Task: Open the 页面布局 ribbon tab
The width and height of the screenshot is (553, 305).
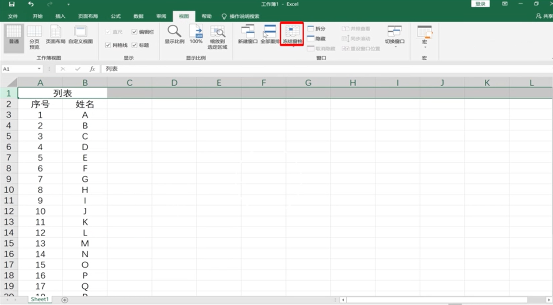Action: 88,16
